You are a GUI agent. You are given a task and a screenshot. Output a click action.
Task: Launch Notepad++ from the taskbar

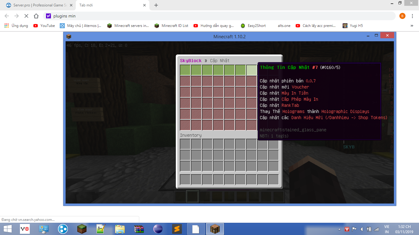coord(101,229)
